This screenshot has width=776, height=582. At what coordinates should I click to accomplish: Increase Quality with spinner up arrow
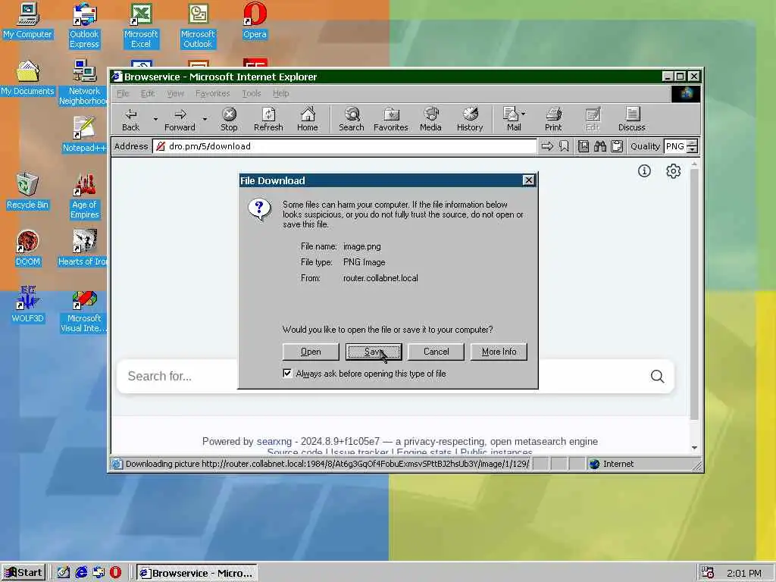coord(693,143)
